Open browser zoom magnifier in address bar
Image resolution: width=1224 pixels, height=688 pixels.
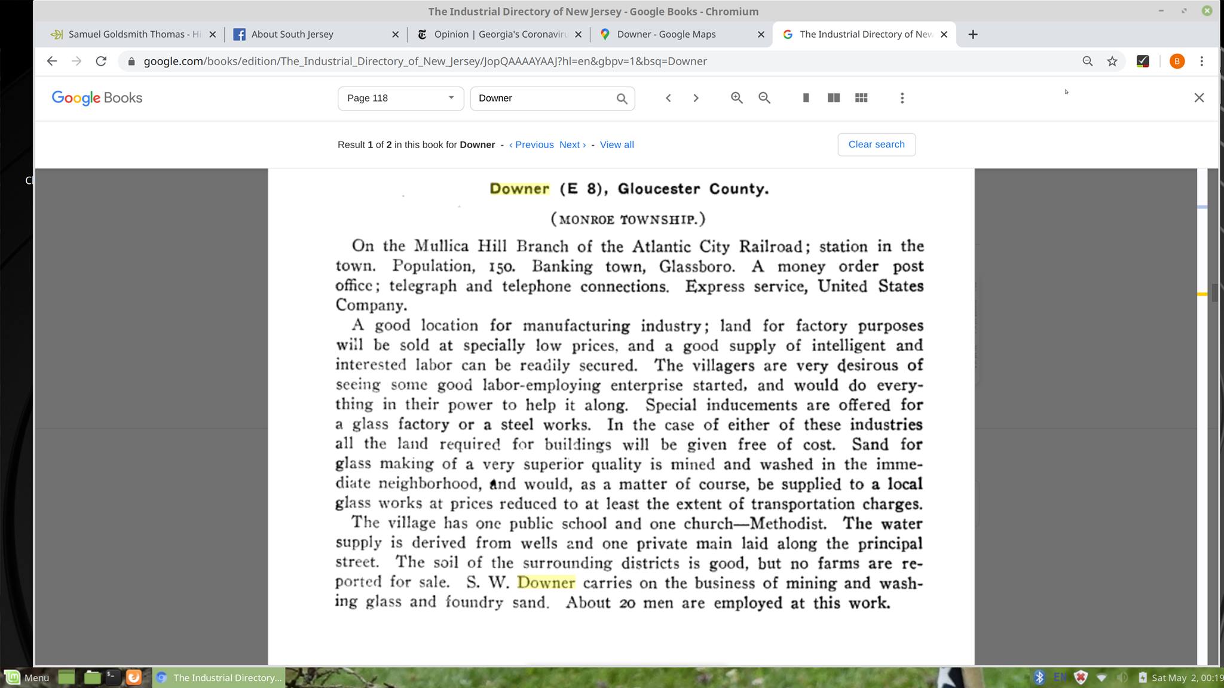(1087, 61)
